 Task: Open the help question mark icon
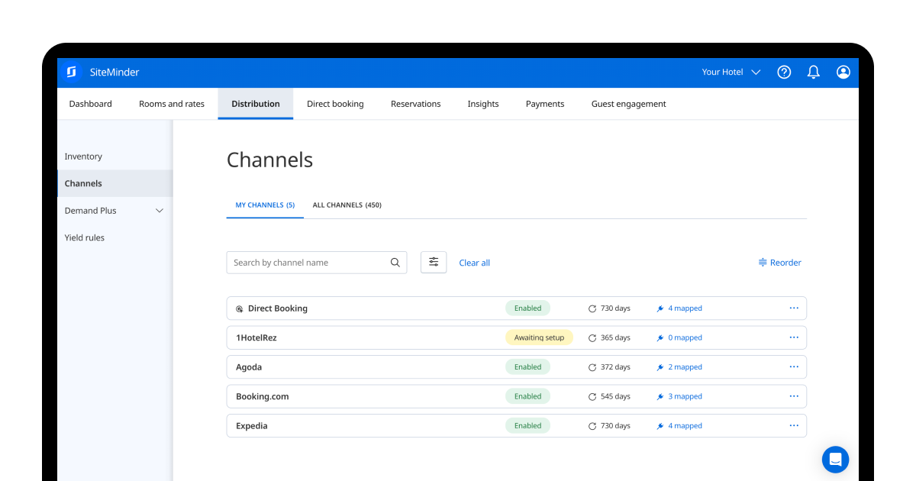tap(783, 72)
